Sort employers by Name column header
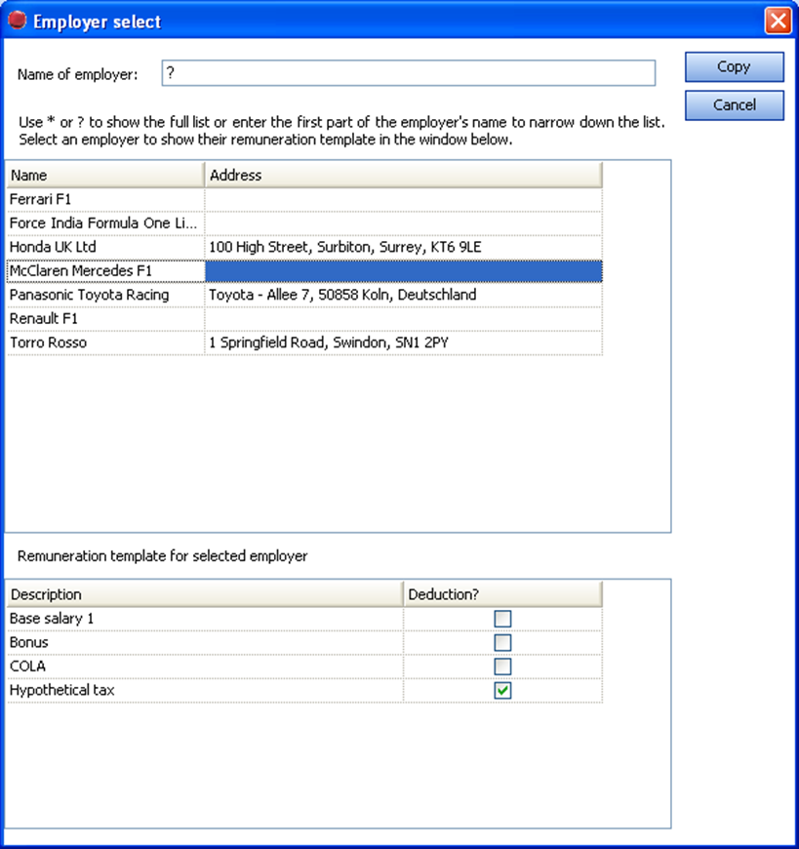The width and height of the screenshot is (799, 849). 105,176
